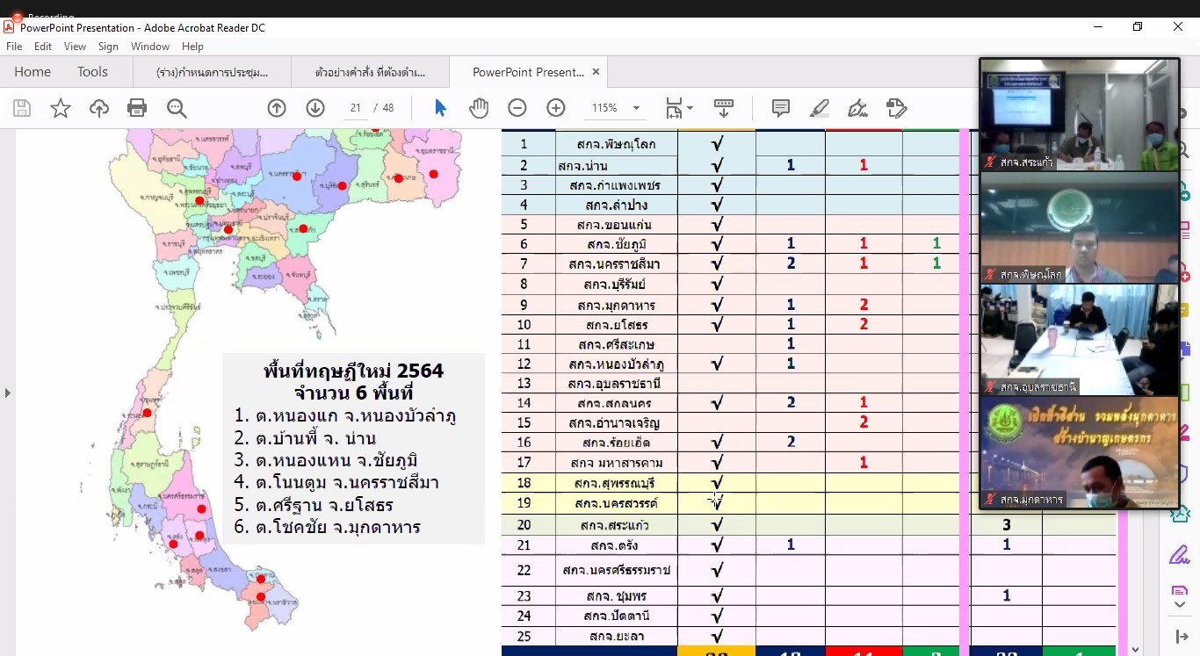This screenshot has height=656, width=1200.
Task: Expand the left navigation pane arrow
Action: click(x=7, y=393)
